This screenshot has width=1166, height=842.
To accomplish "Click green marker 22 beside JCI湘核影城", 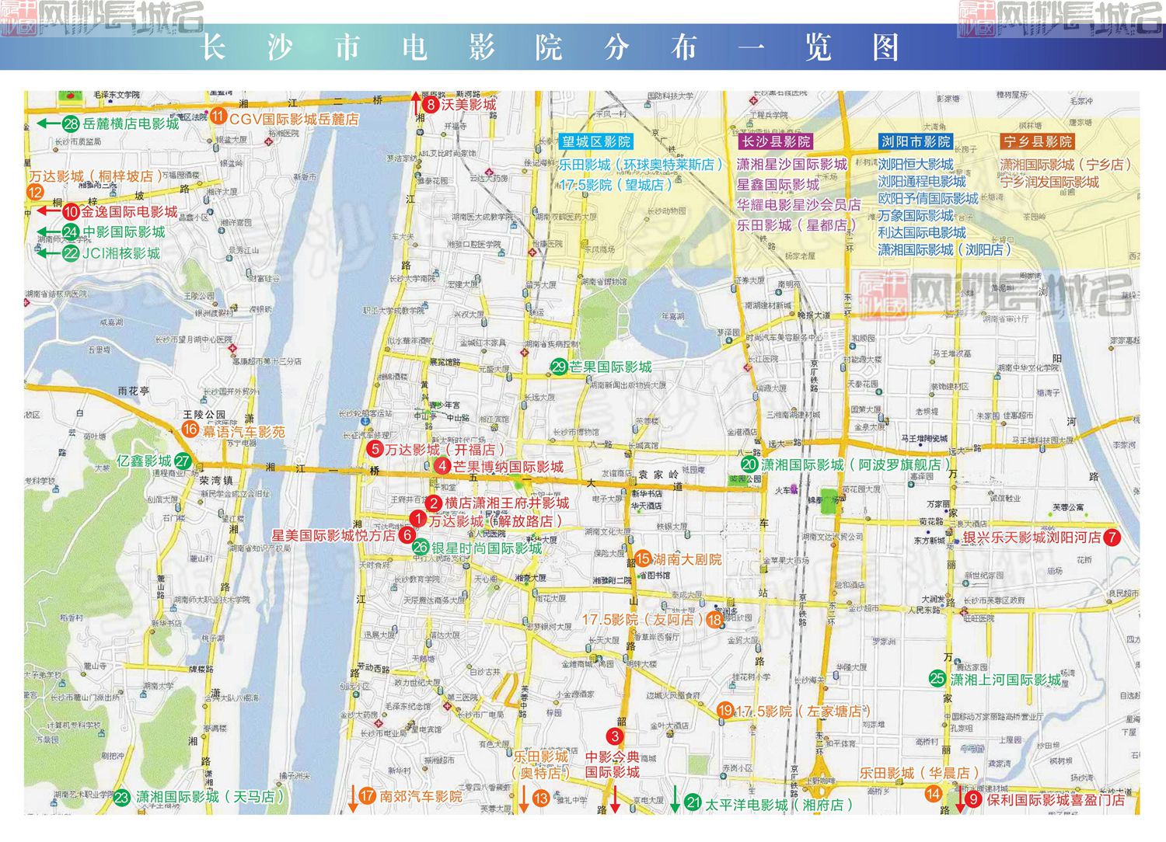I will click(71, 253).
